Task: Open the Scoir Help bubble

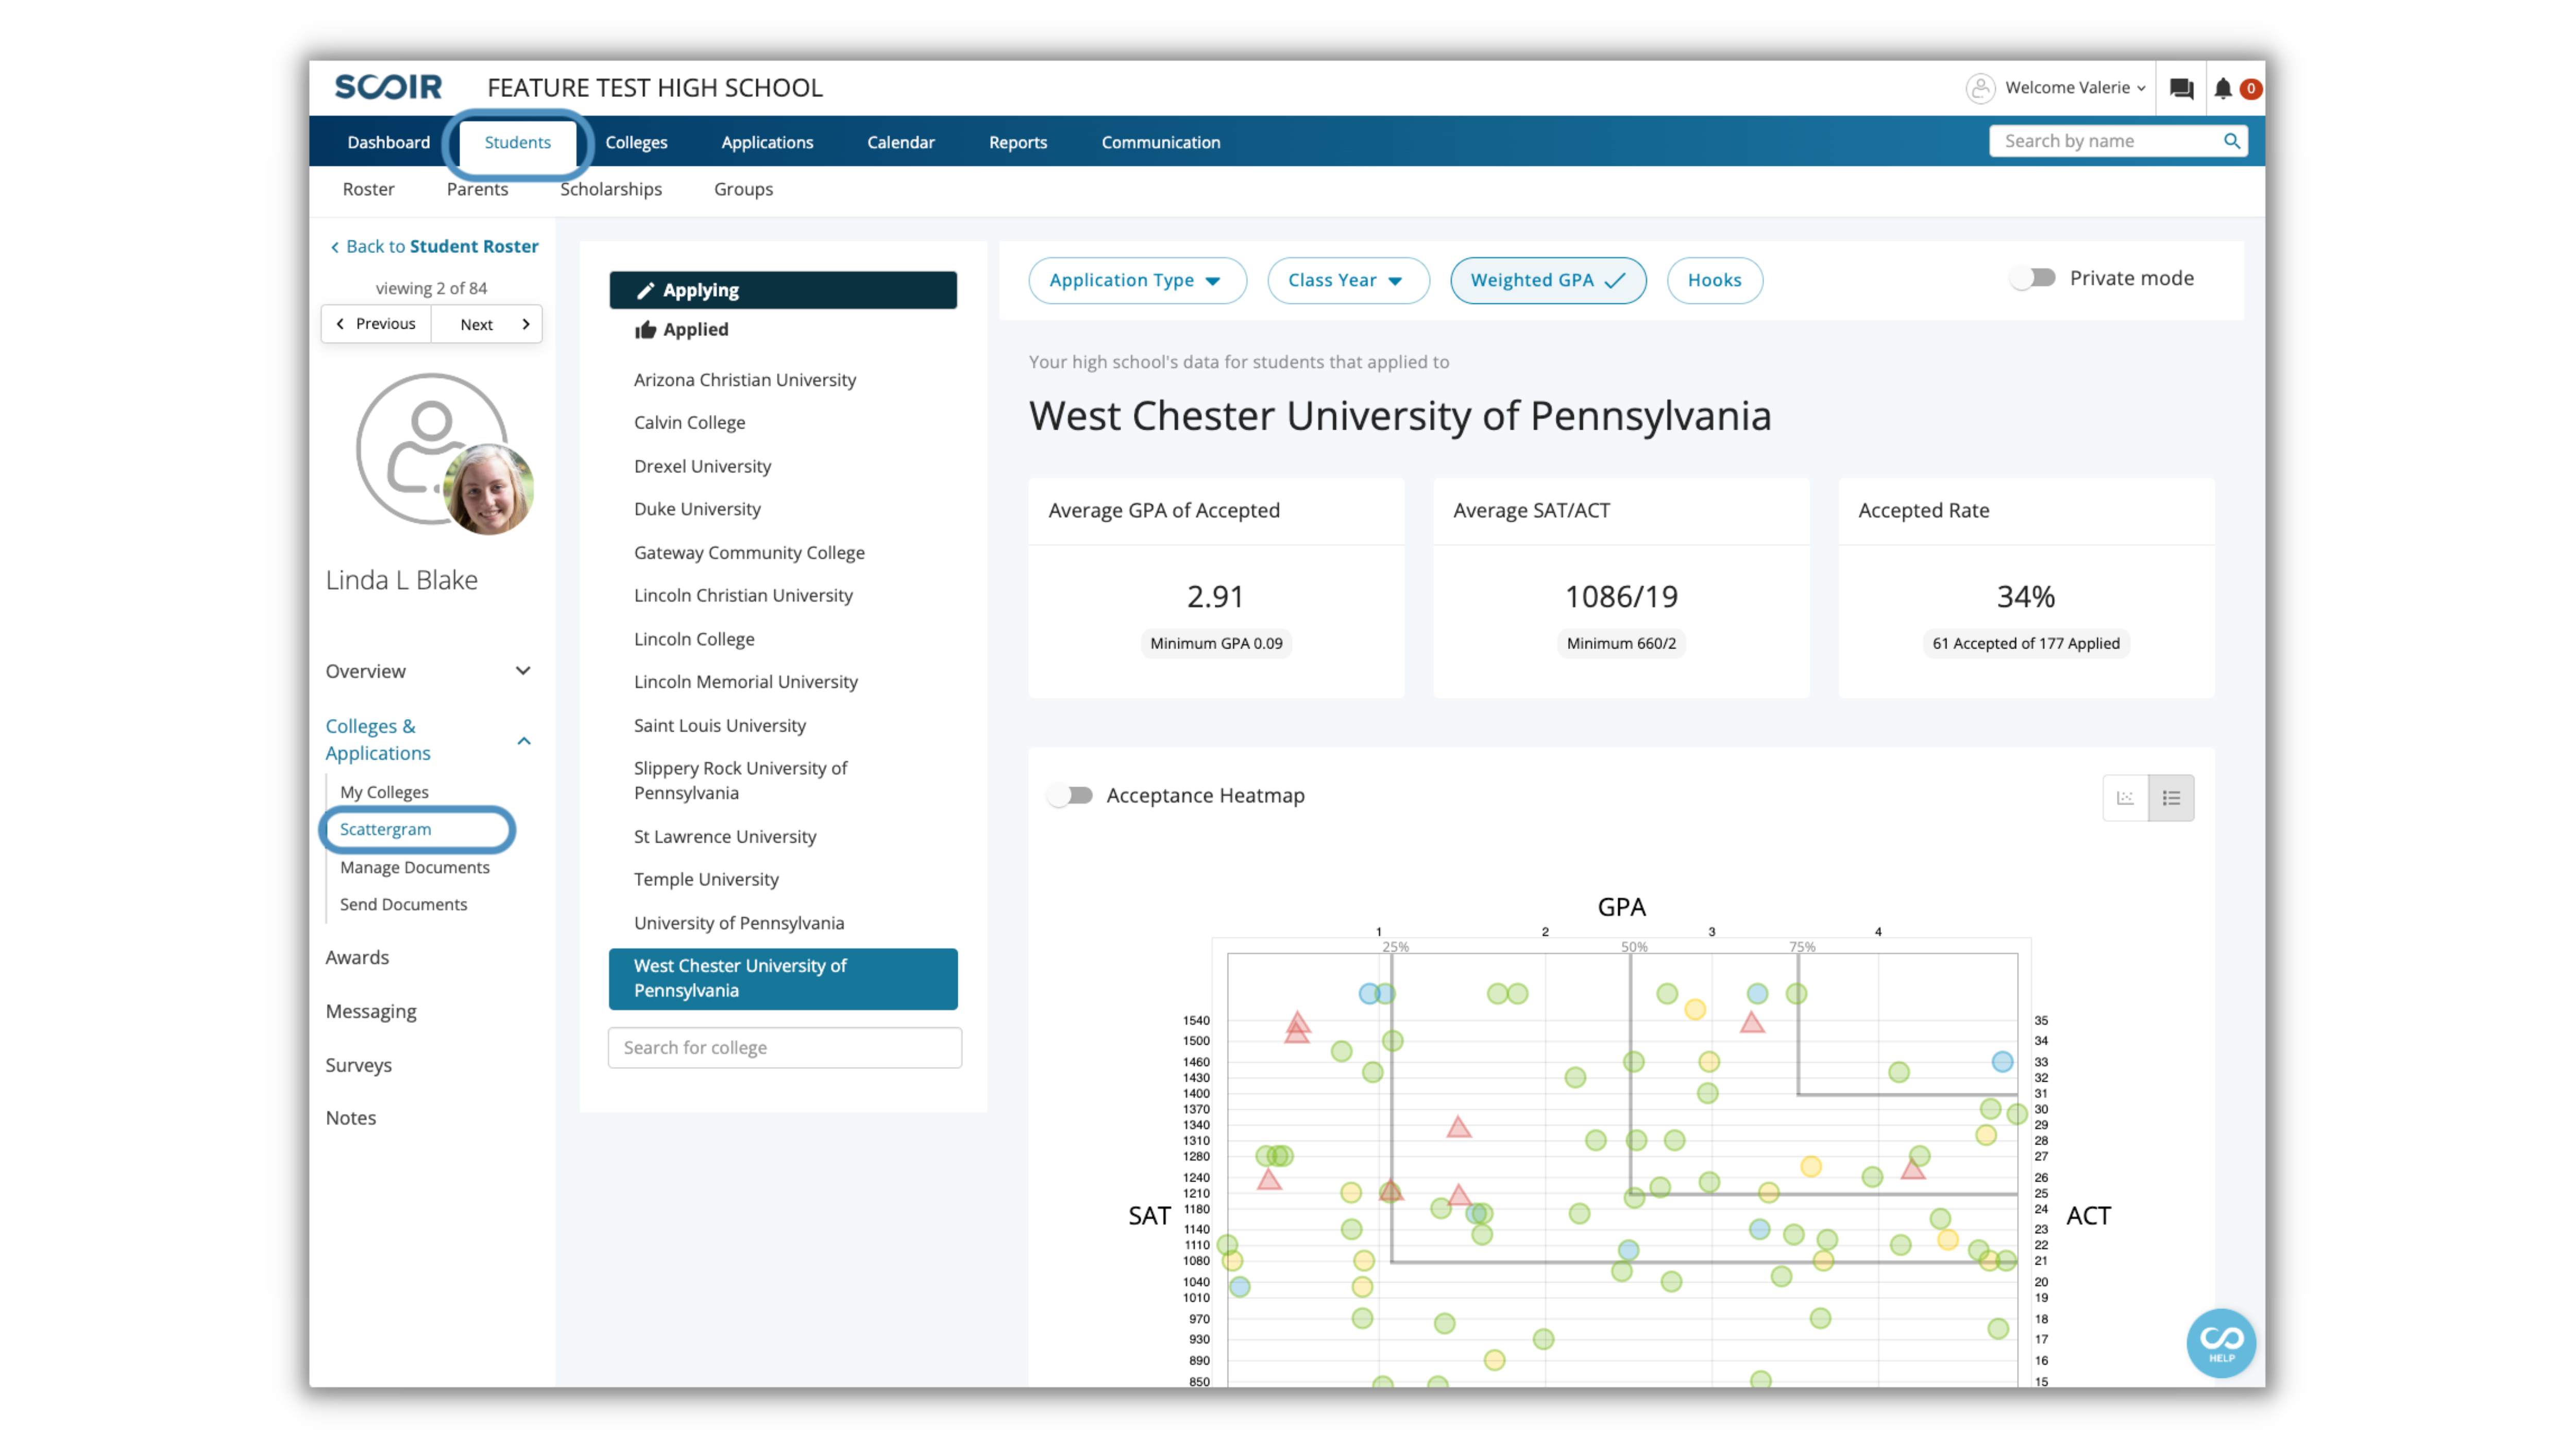Action: click(x=2221, y=1342)
